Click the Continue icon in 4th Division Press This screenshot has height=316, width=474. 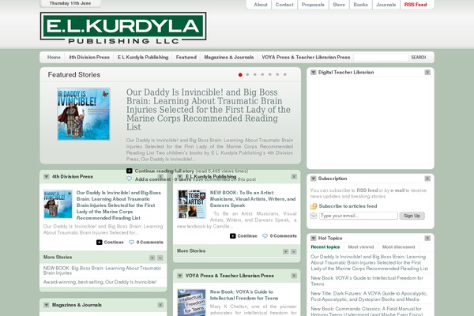(100, 243)
